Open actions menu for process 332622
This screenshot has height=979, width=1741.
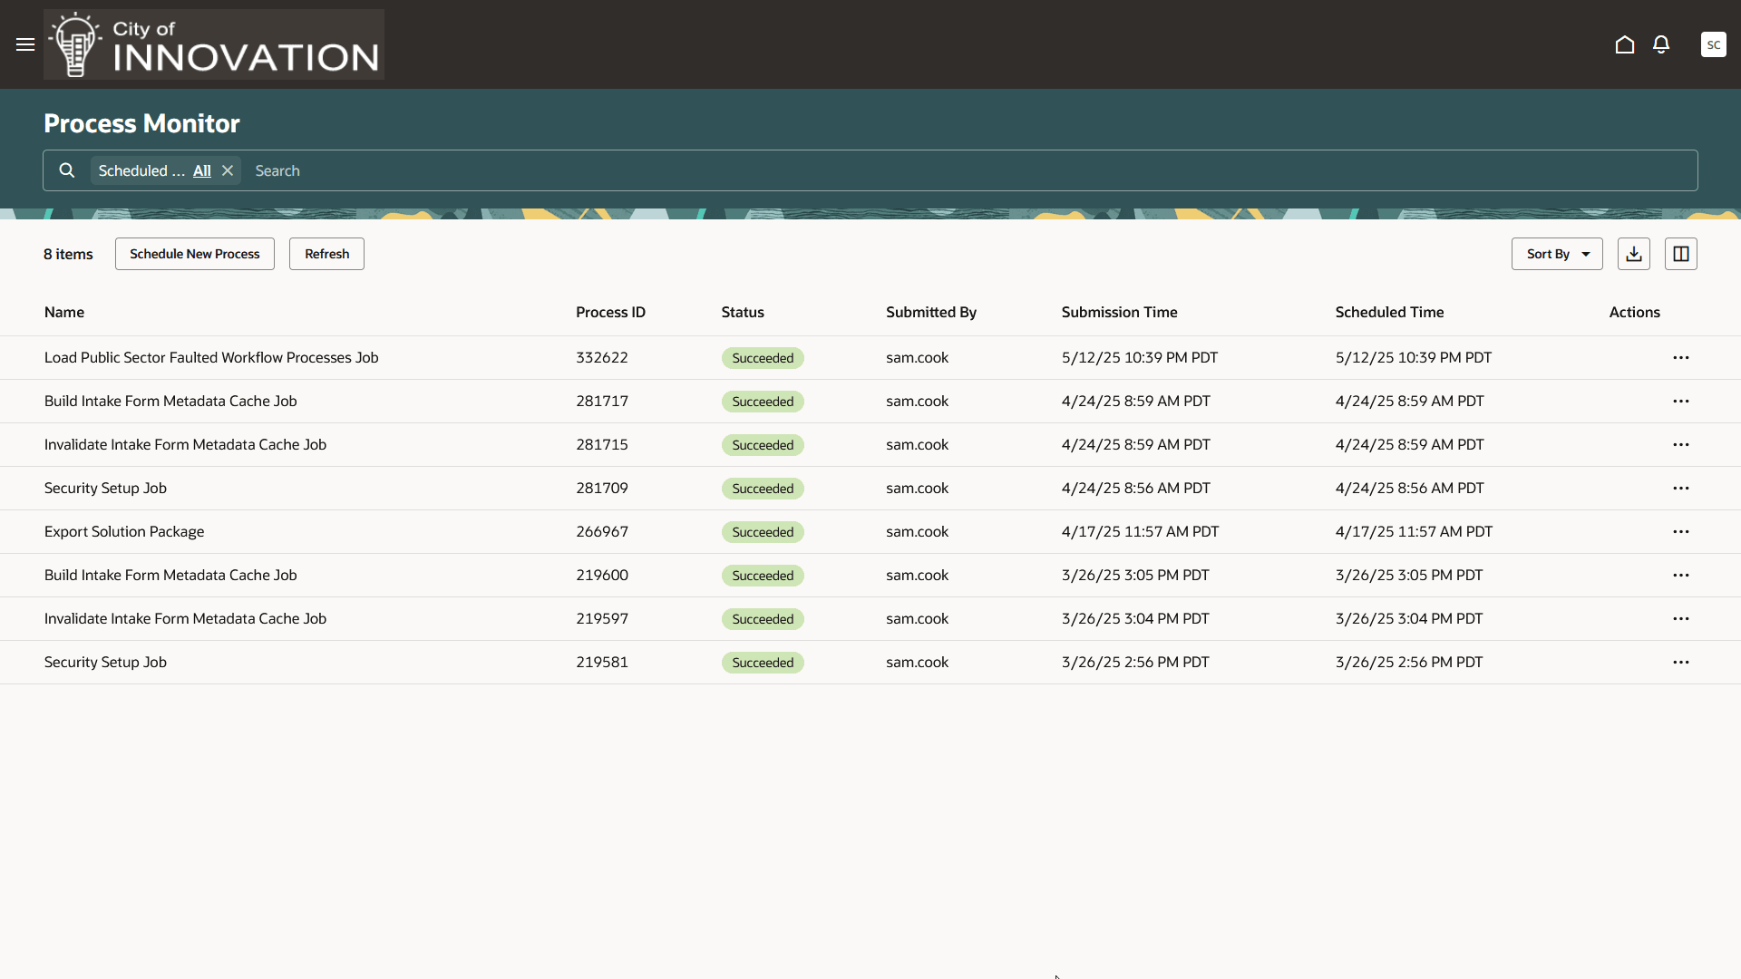[x=1680, y=358]
